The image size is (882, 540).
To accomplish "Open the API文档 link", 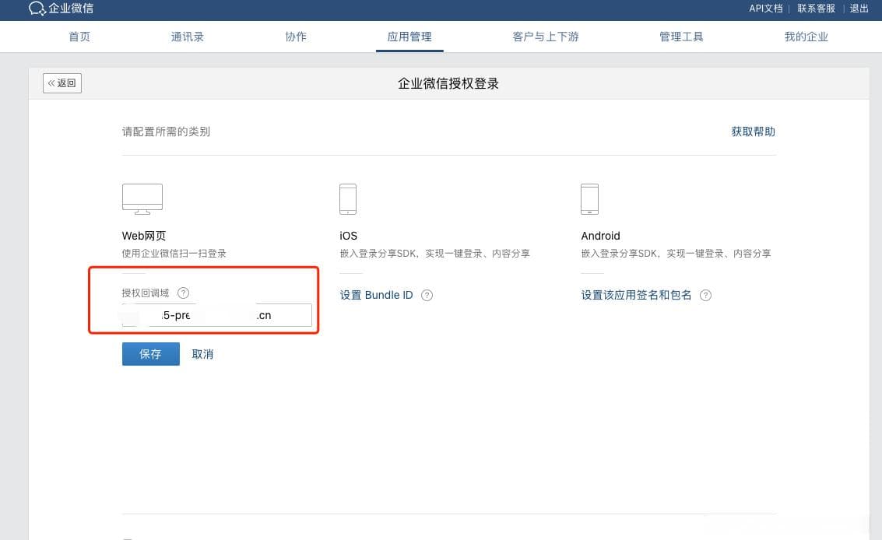I will (765, 9).
